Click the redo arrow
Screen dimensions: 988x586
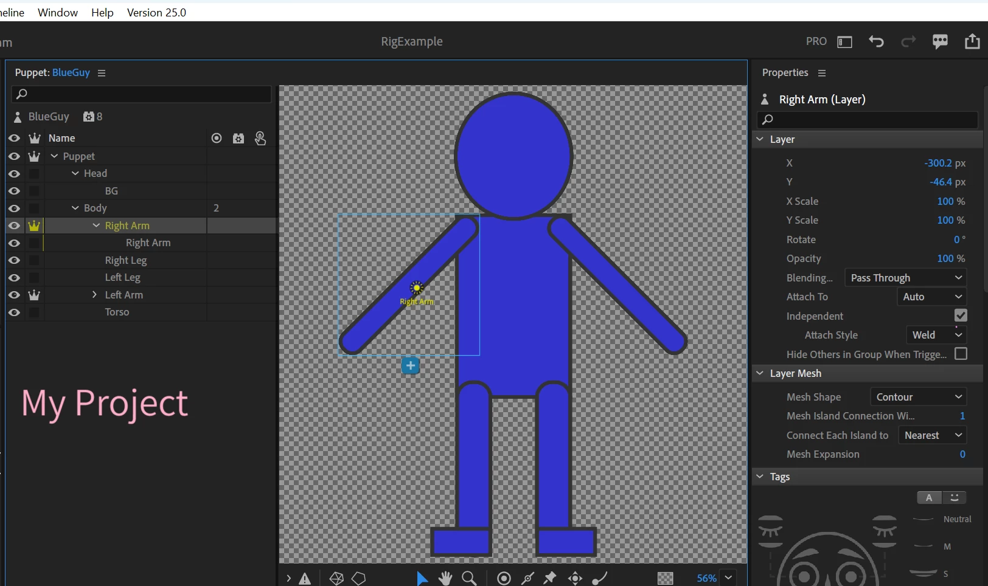(908, 41)
